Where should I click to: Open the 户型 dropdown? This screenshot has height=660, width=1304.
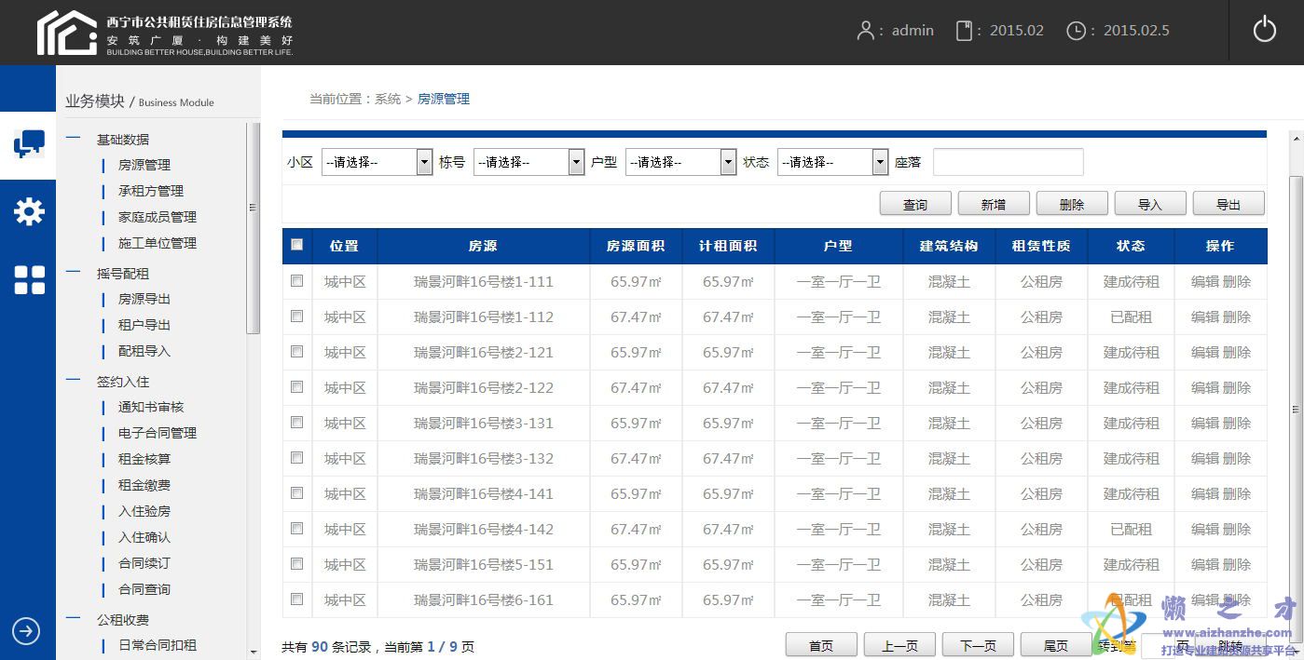pyautogui.click(x=680, y=162)
